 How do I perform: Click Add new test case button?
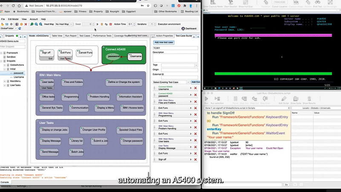pyautogui.click(x=164, y=42)
